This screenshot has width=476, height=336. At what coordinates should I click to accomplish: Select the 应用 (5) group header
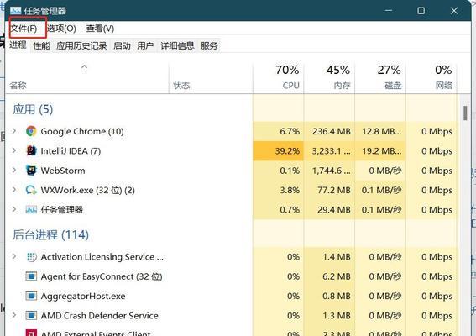[33, 109]
